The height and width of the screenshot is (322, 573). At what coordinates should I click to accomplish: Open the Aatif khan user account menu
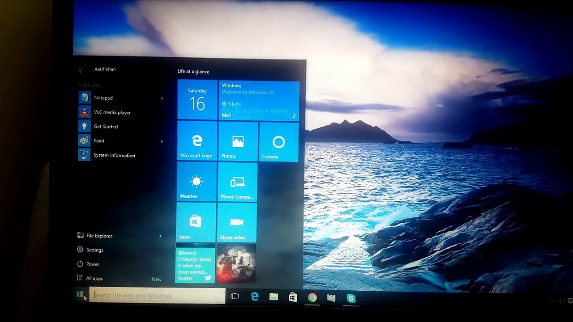98,69
